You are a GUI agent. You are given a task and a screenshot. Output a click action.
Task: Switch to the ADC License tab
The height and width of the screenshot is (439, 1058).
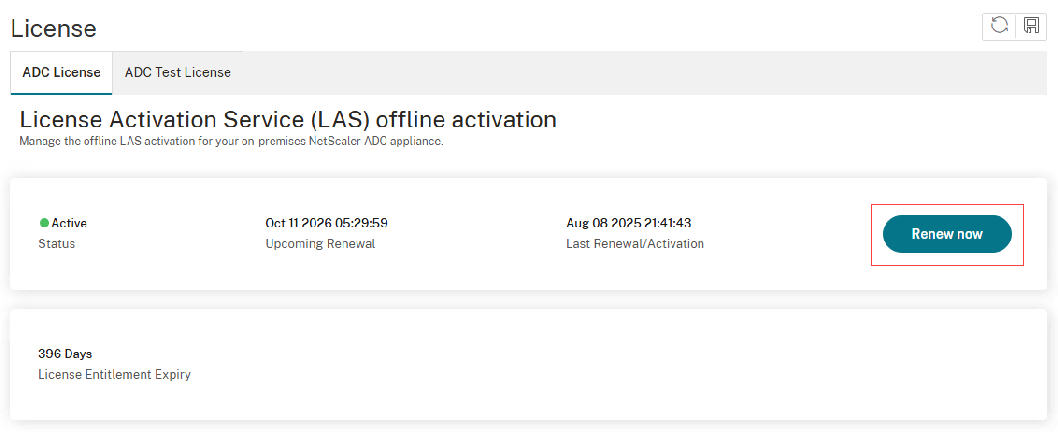point(61,72)
